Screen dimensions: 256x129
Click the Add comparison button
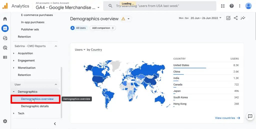click(x=103, y=28)
